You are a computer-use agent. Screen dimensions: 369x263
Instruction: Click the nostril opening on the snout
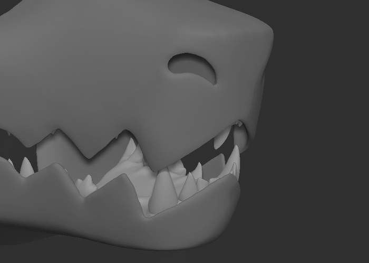pyautogui.click(x=192, y=67)
